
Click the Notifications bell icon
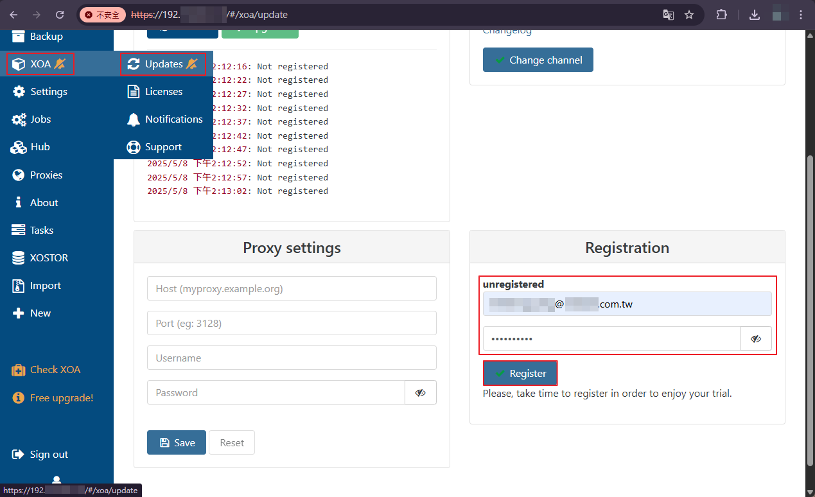(134, 119)
